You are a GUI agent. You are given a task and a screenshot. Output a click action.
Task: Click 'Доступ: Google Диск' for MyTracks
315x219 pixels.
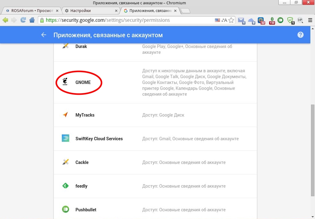163,115
